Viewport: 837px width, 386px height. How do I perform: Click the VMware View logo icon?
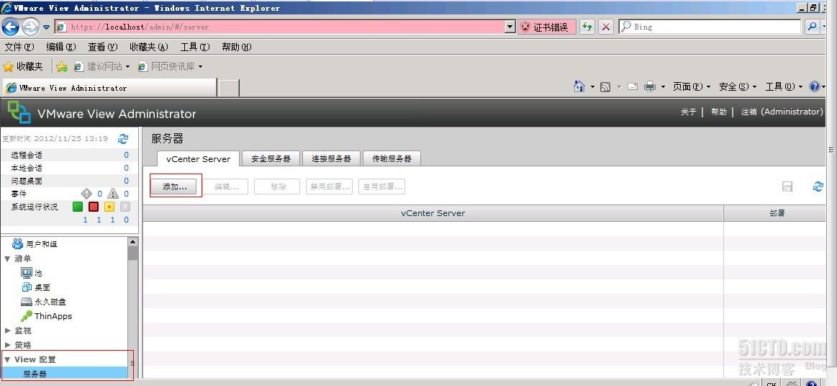(x=19, y=112)
